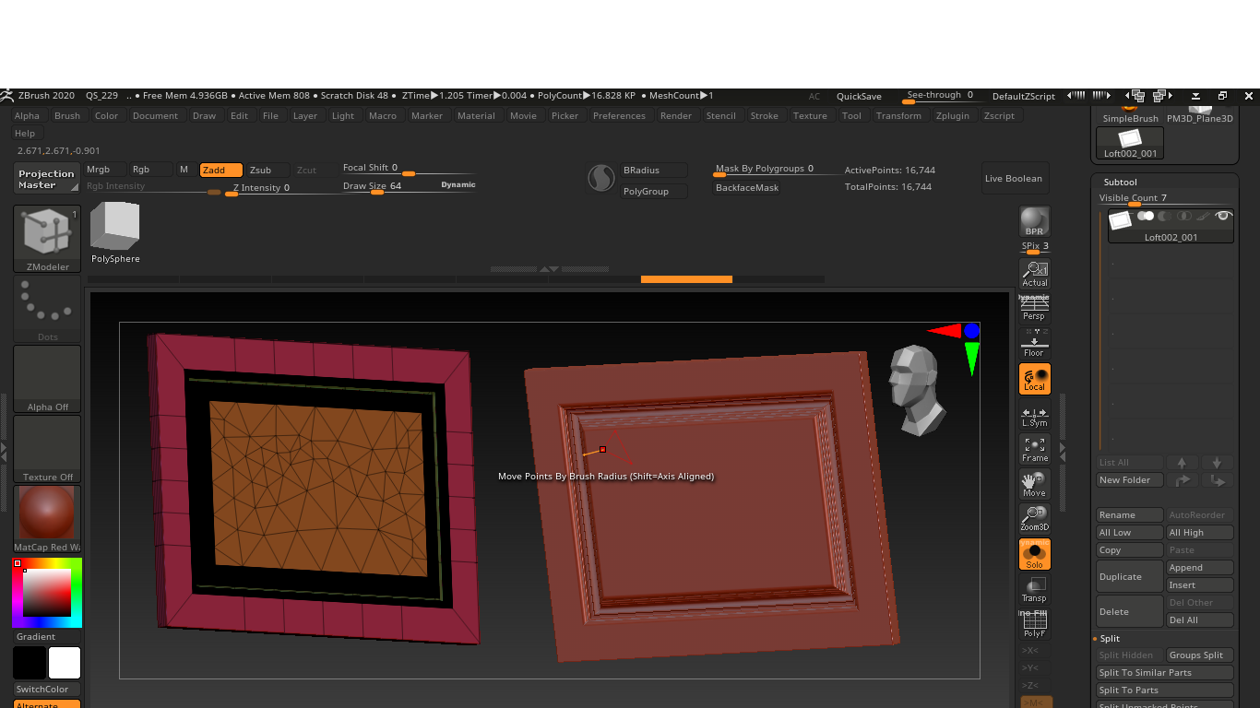Click the Move canvas hand icon
1260x708 pixels.
1034,483
